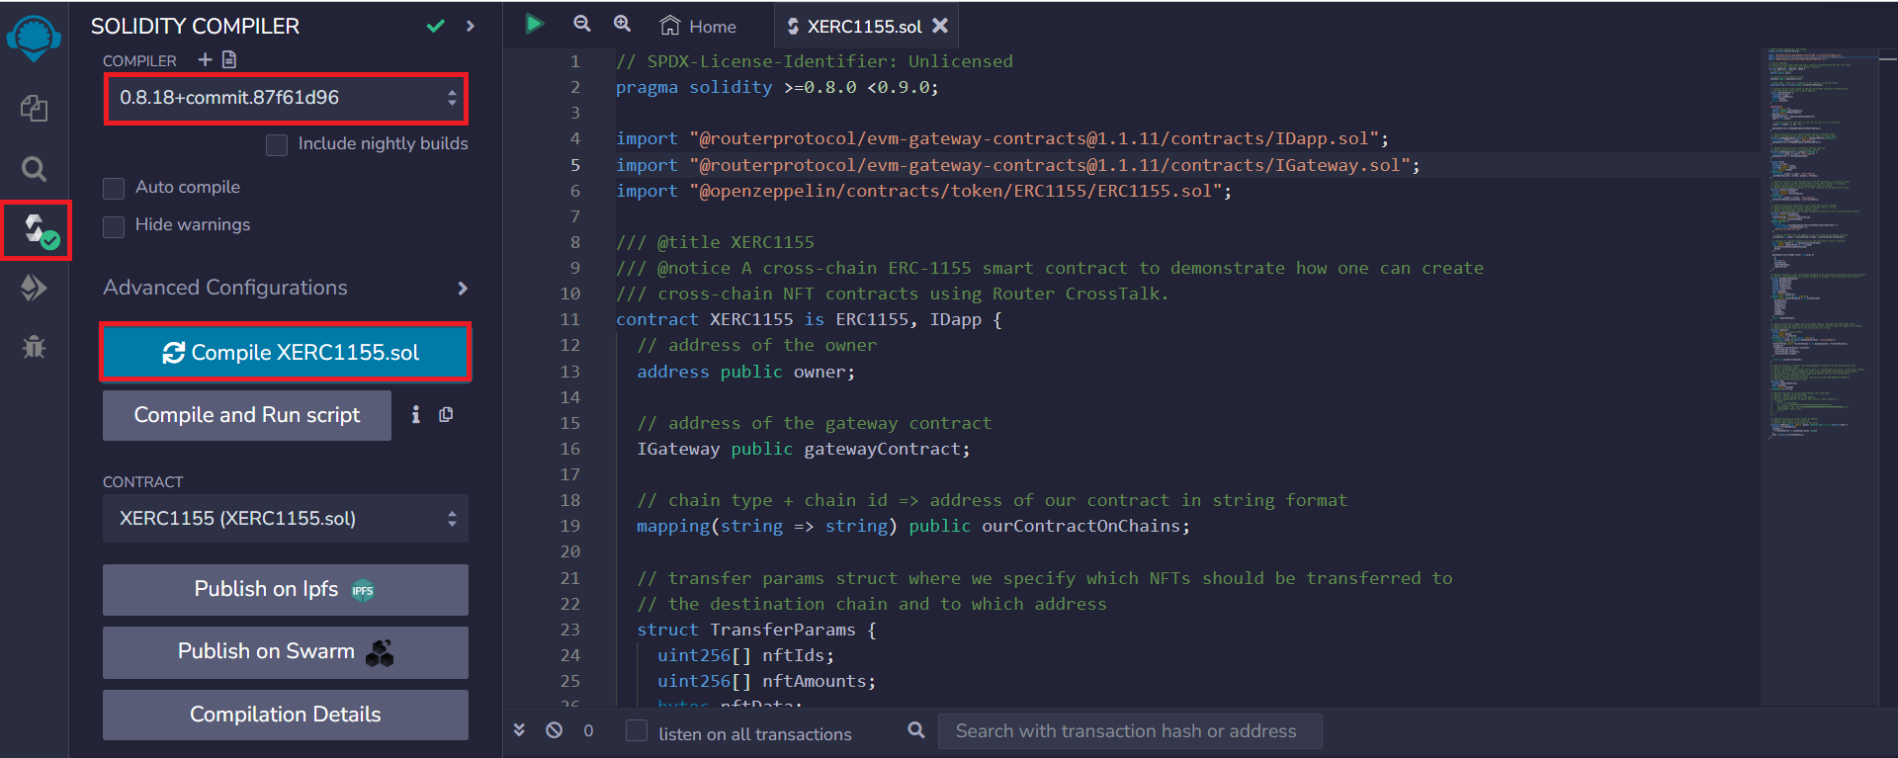Screen dimensions: 1898x758
Task: Expand Advanced Configurations section
Action: pyautogui.click(x=286, y=288)
